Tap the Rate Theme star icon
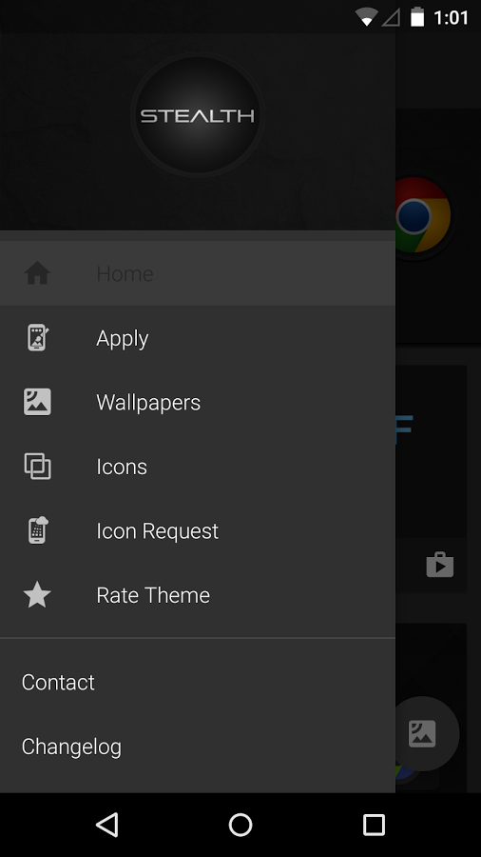The width and height of the screenshot is (481, 857). [x=37, y=594]
